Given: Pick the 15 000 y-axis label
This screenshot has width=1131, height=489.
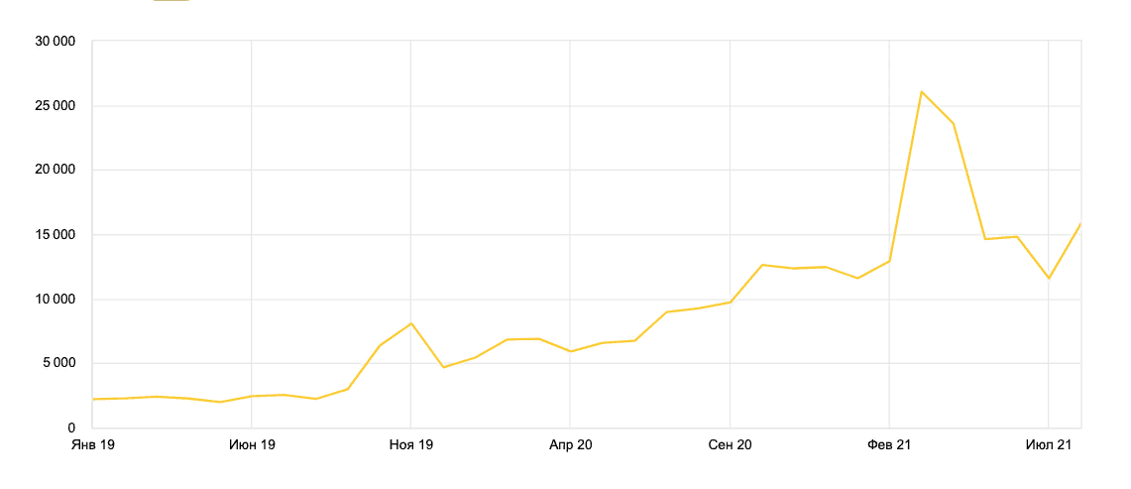Looking at the screenshot, I should pos(56,235).
